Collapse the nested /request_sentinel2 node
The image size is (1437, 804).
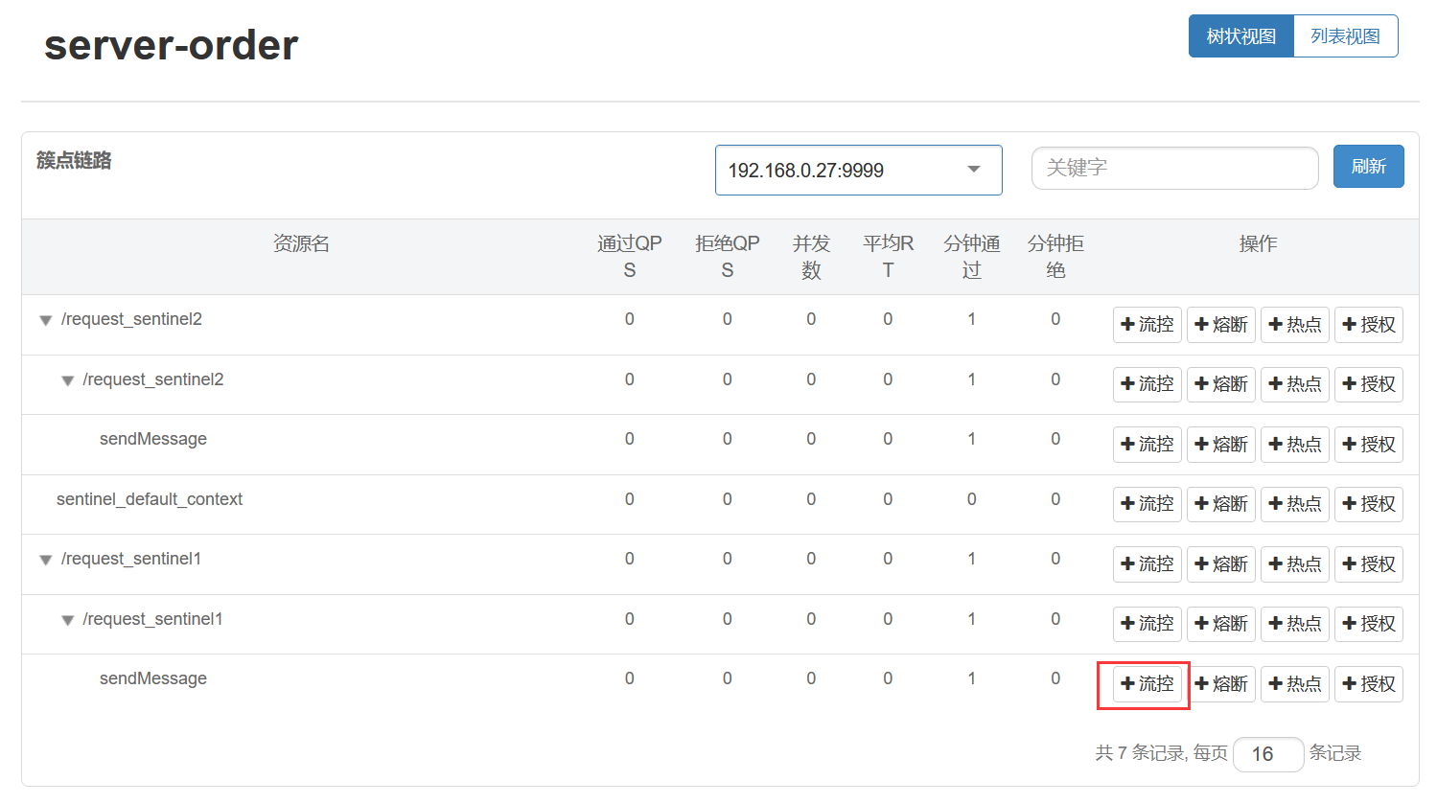pos(67,380)
